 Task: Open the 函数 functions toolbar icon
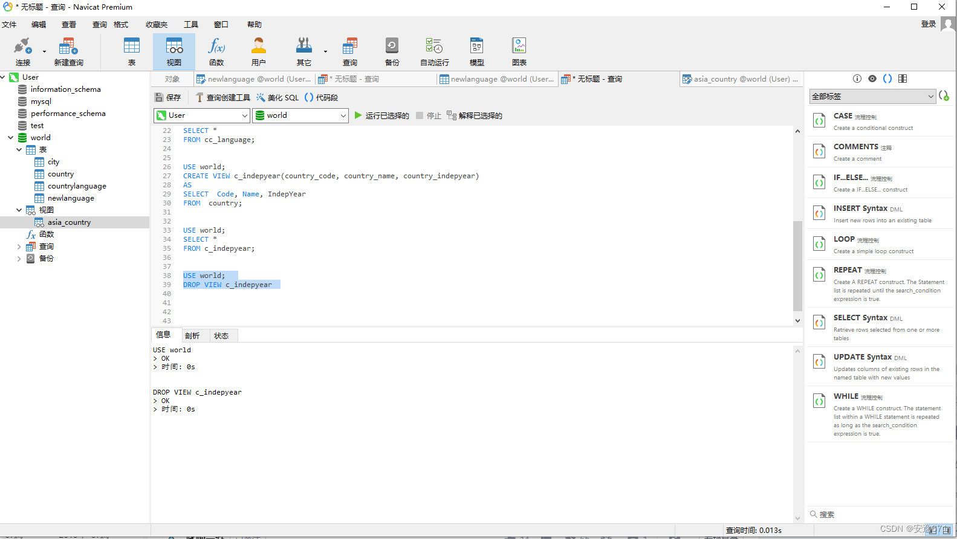click(x=216, y=51)
